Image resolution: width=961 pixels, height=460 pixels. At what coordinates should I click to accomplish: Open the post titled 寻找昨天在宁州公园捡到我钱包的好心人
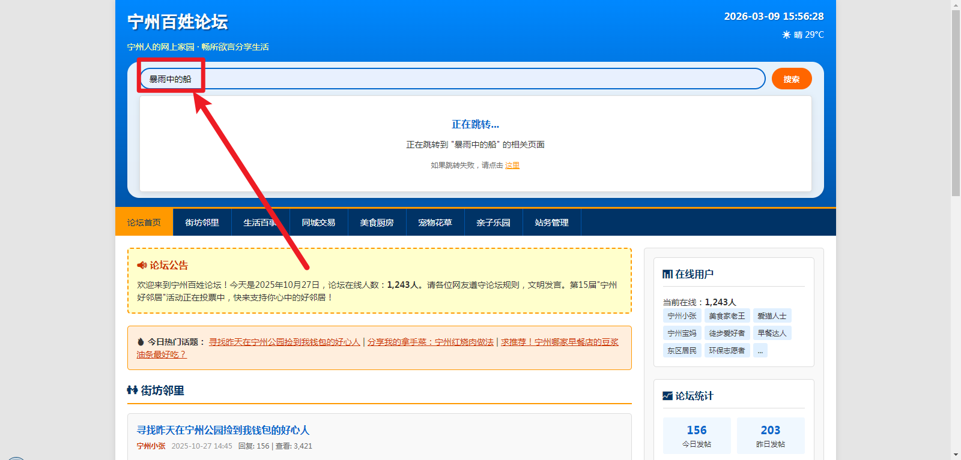coord(223,430)
